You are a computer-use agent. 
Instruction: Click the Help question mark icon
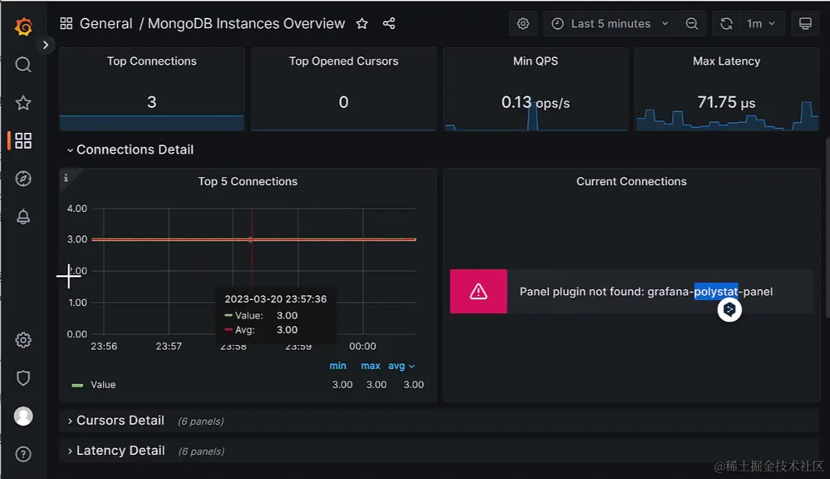click(23, 454)
